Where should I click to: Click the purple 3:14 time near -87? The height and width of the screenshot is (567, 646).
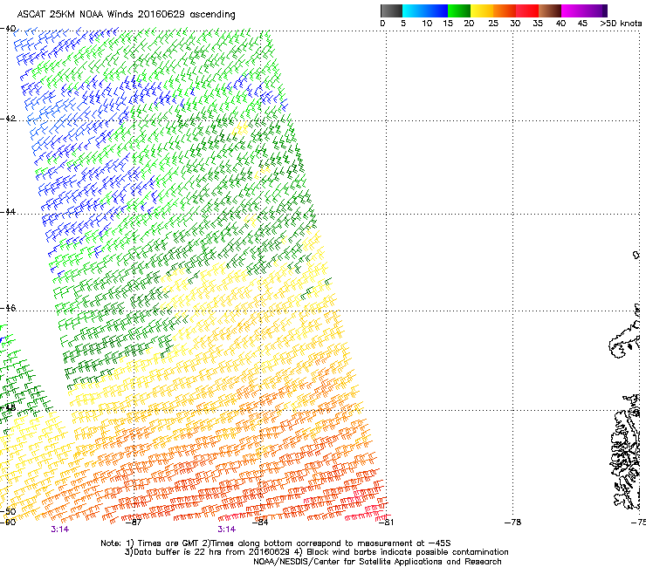pos(59,529)
